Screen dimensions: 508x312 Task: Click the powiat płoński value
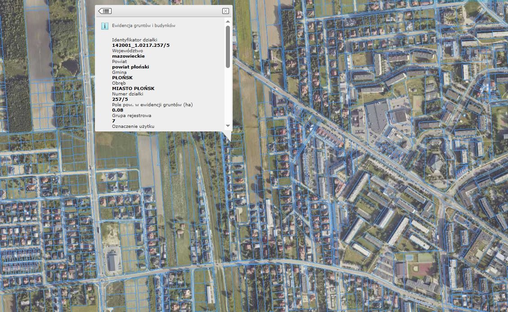[130, 67]
